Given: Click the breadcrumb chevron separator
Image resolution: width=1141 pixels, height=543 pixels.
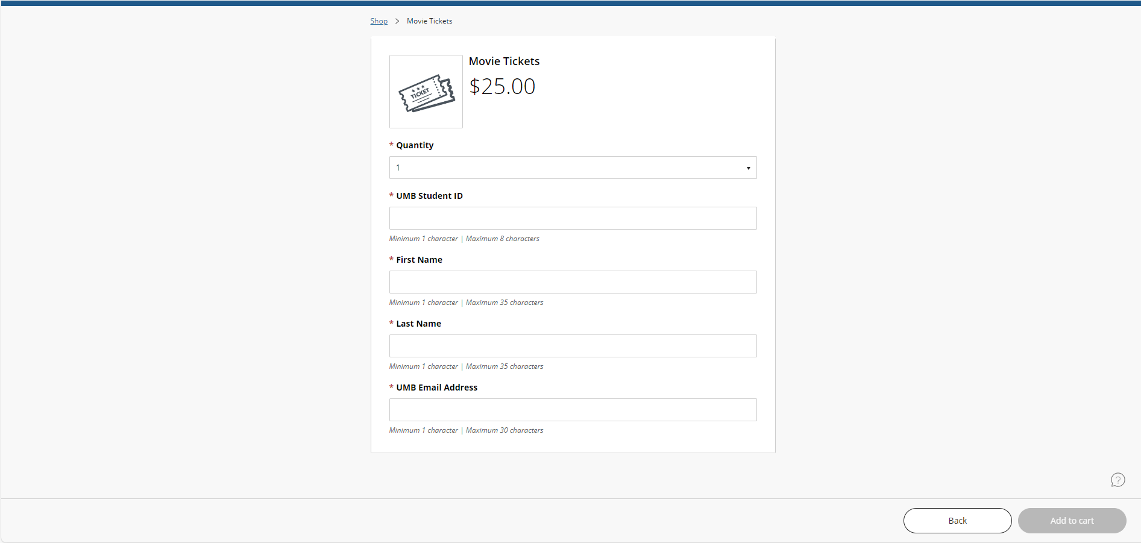Looking at the screenshot, I should click(397, 20).
